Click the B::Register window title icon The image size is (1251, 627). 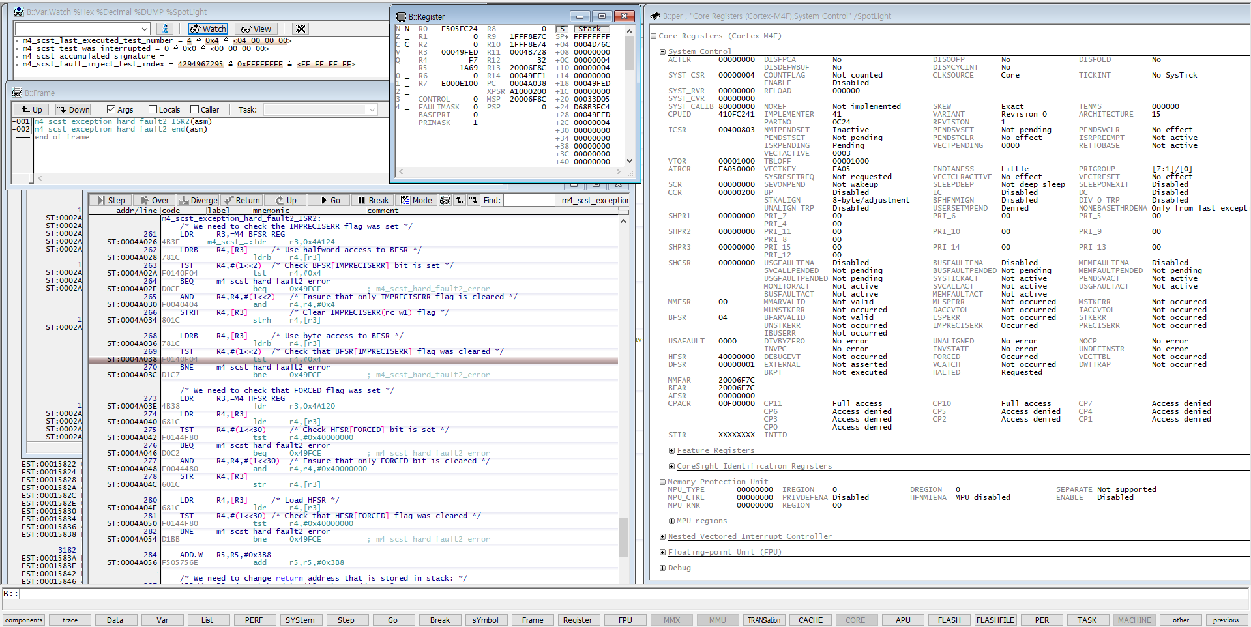coord(401,16)
